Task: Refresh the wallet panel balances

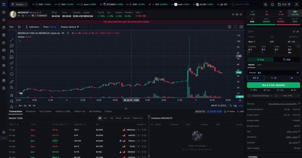Action: click(x=294, y=32)
